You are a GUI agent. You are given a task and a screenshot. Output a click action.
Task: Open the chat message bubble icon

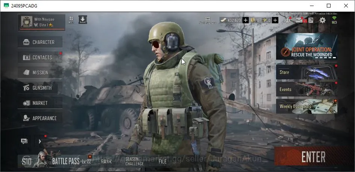point(24,141)
